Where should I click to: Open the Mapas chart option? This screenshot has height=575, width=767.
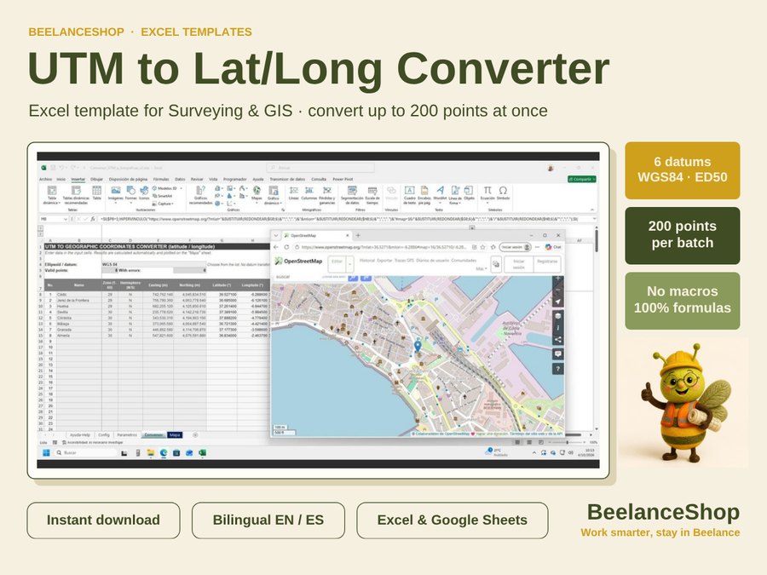[257, 193]
